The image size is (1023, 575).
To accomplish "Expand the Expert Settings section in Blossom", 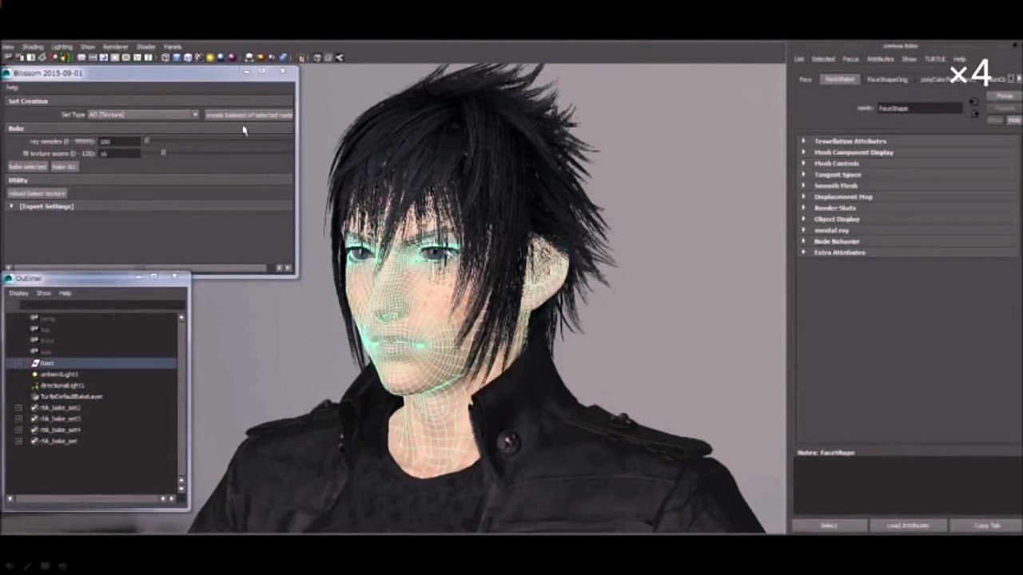I will click(12, 206).
